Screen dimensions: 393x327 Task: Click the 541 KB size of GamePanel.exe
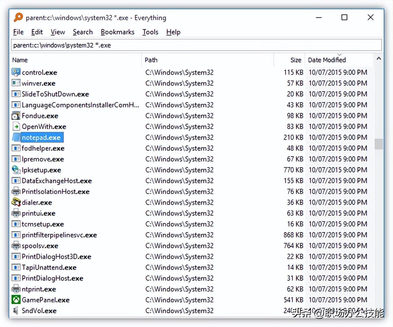[293, 300]
